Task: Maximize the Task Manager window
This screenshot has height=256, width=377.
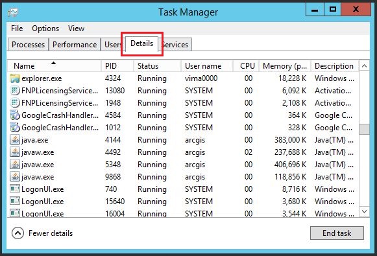Action: click(332, 10)
